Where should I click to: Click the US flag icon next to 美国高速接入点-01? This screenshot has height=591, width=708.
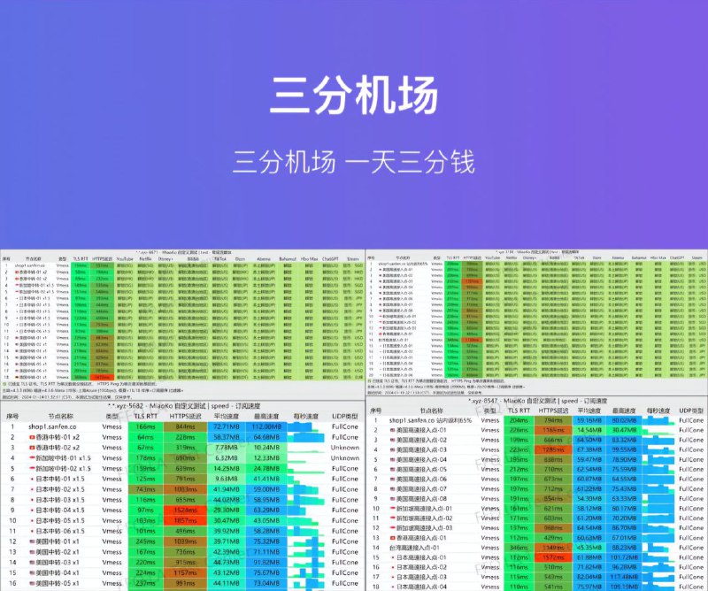point(393,431)
